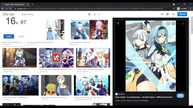Click the large Eula and Ayaka preview image
The height and width of the screenshot is (108, 193).
point(151,56)
